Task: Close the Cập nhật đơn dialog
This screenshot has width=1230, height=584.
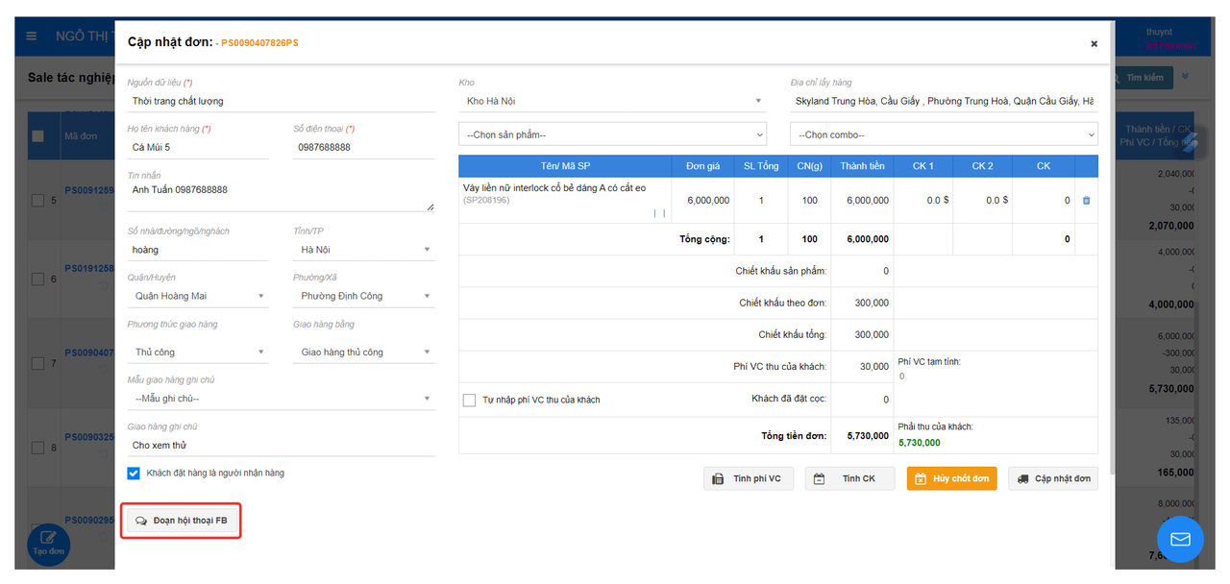Action: click(1094, 43)
